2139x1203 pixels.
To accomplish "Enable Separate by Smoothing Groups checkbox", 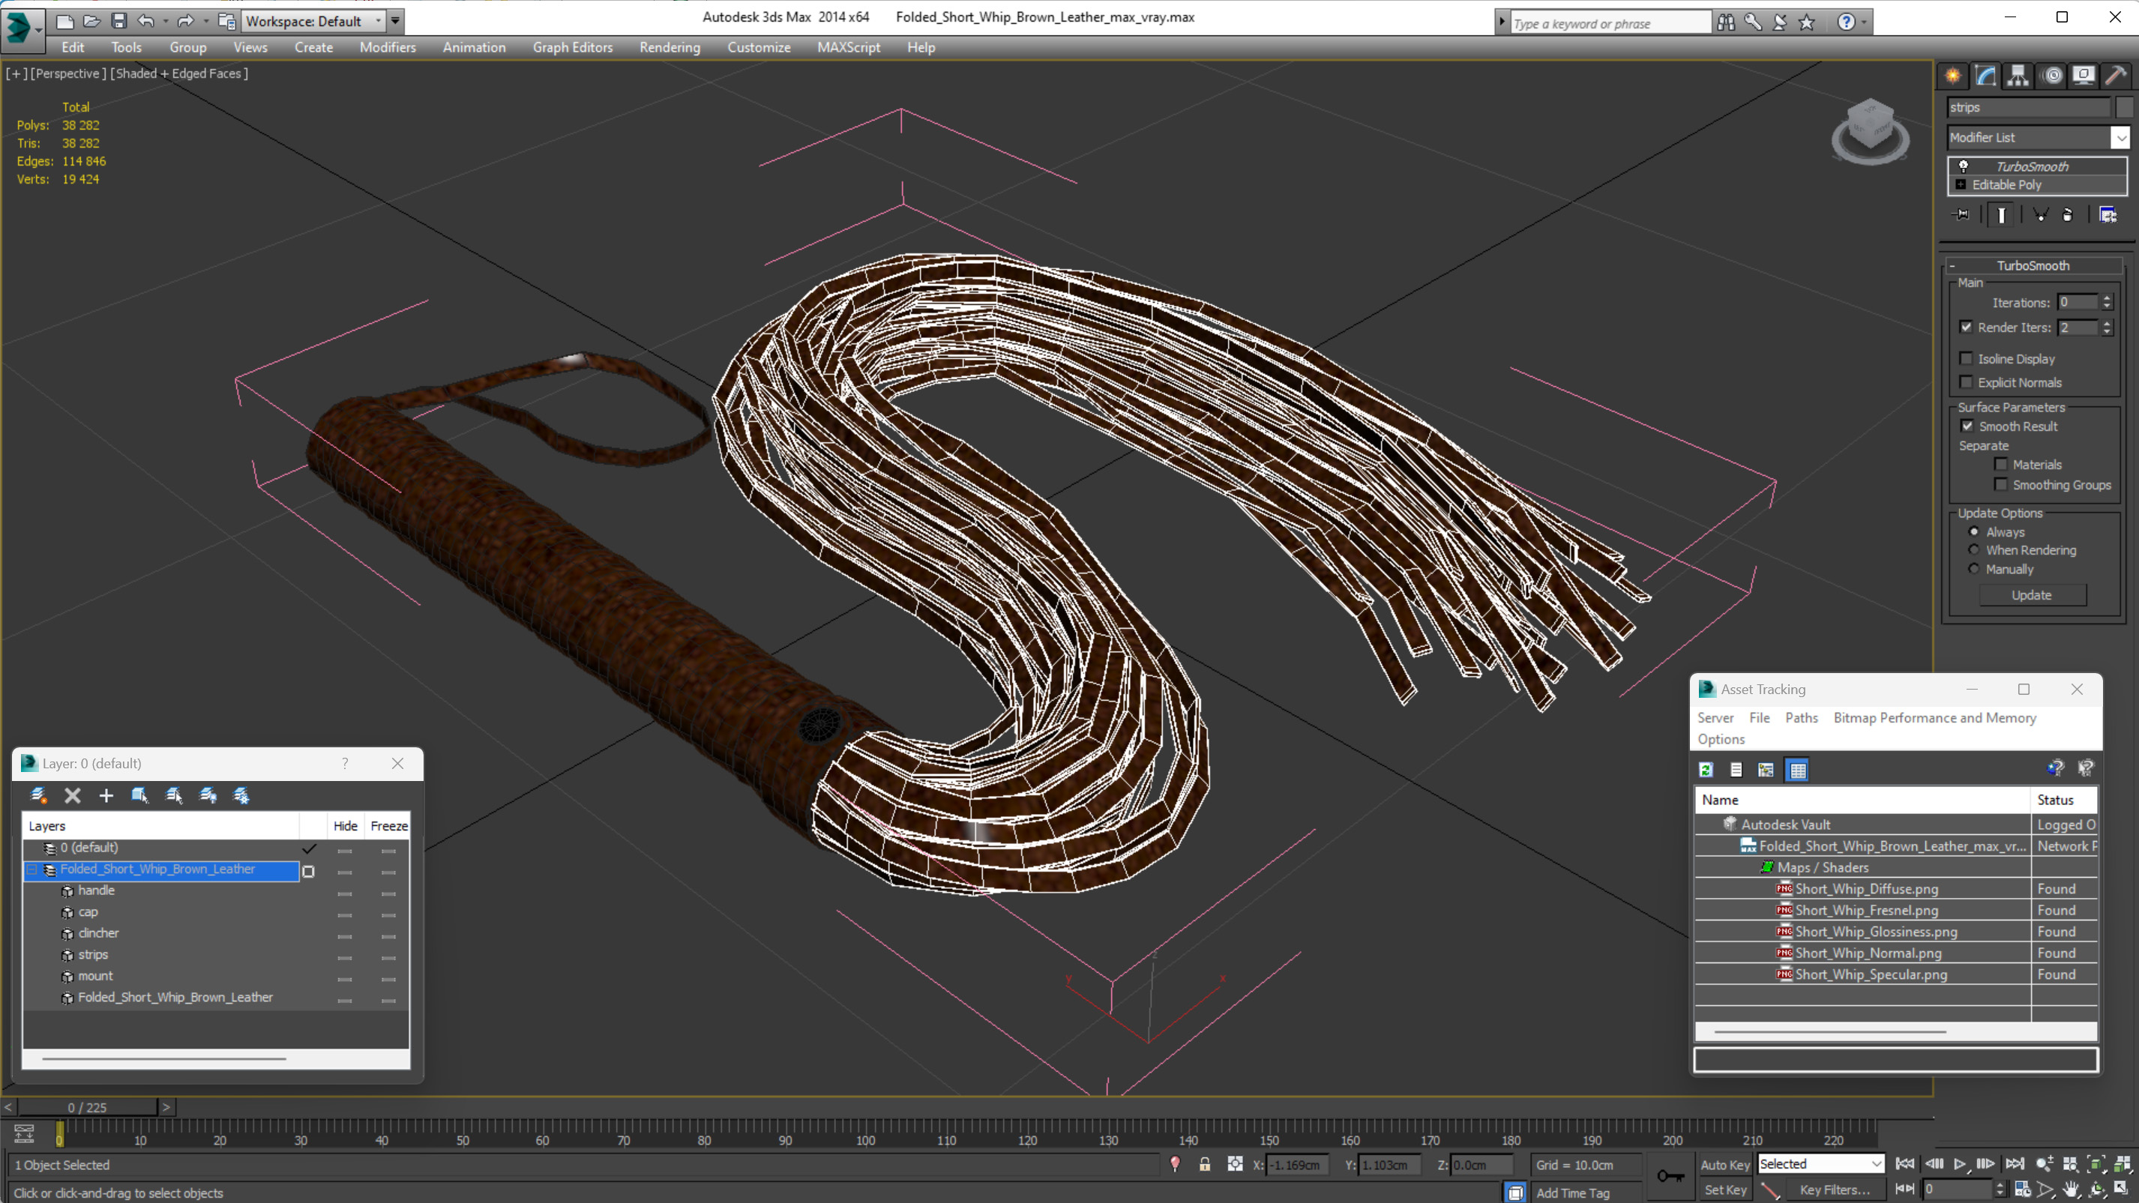I will (x=2000, y=484).
